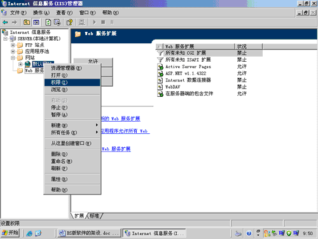Click the WebDAV extension icon
This screenshot has height=239, width=318.
pyautogui.click(x=160, y=87)
